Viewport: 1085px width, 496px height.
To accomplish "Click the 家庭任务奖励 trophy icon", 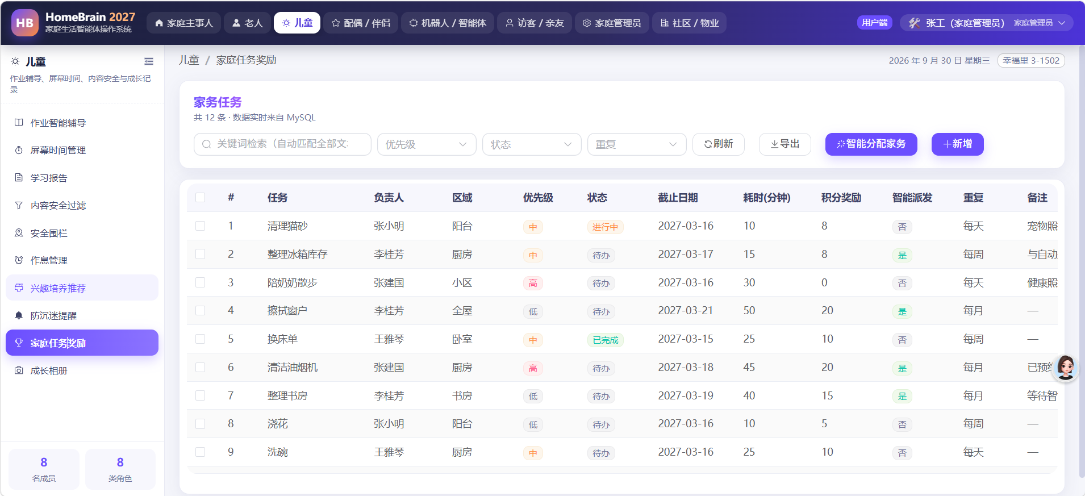I will coord(19,343).
